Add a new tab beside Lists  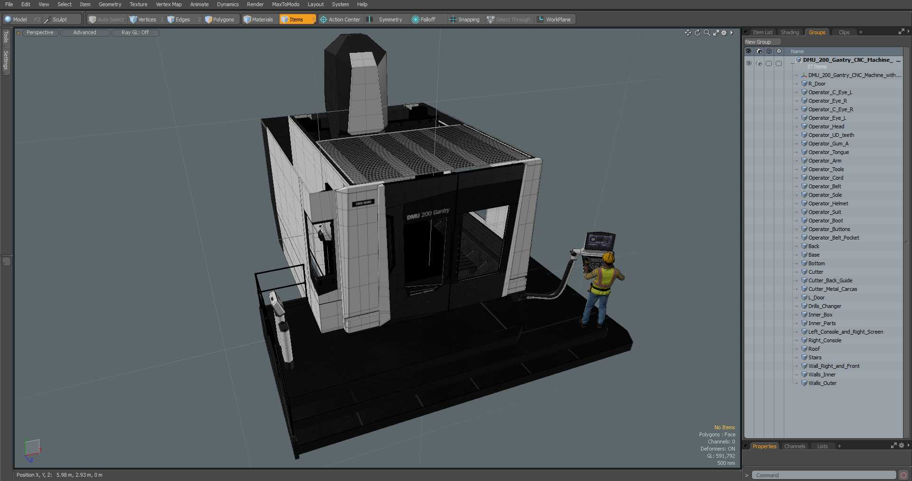(x=839, y=446)
